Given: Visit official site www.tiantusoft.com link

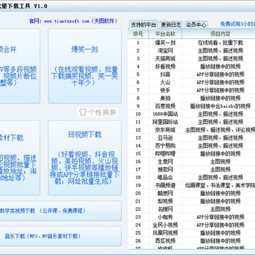Looking at the screenshot, I should 67,21.
